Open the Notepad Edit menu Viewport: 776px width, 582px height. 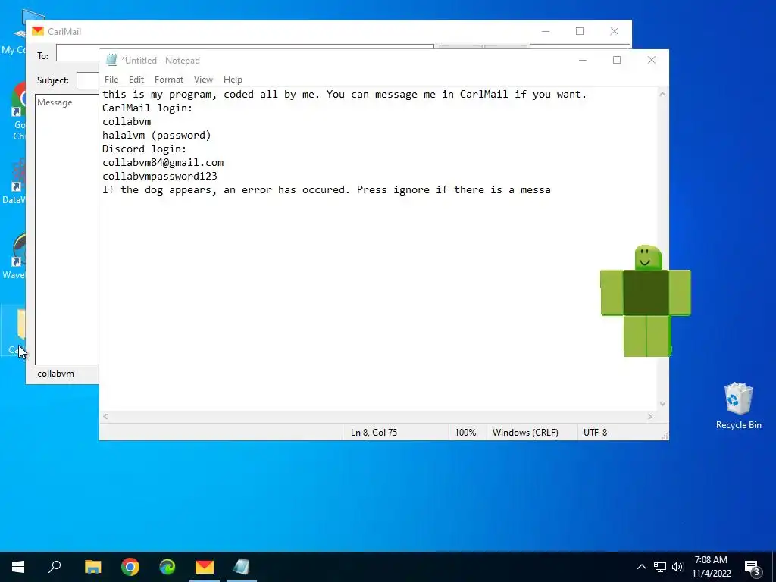pos(136,79)
